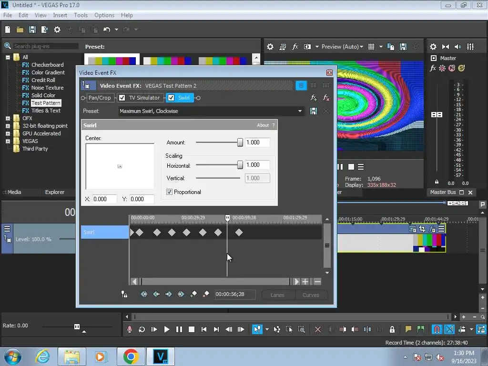The image size is (488, 366).
Task: Switch to the Explorer tab
Action: point(55,193)
